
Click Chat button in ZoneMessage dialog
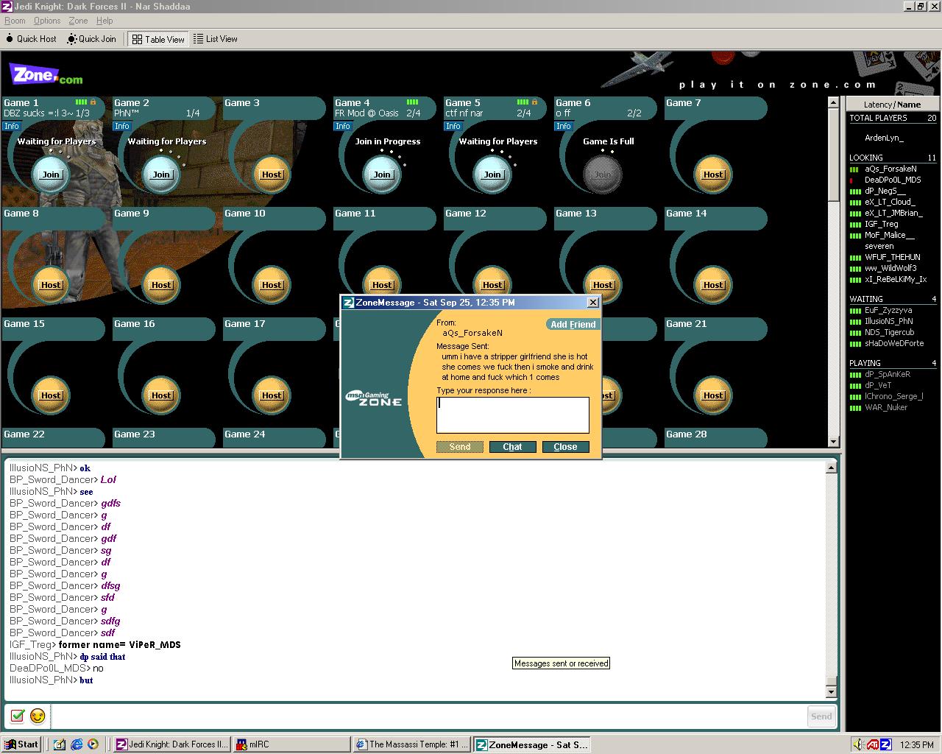click(512, 447)
